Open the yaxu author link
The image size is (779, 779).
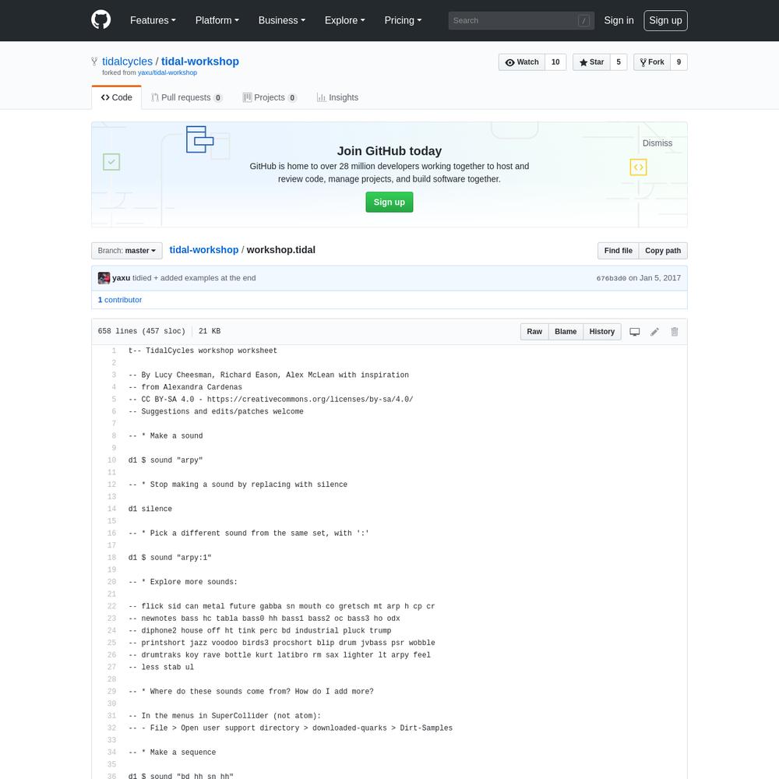[122, 278]
